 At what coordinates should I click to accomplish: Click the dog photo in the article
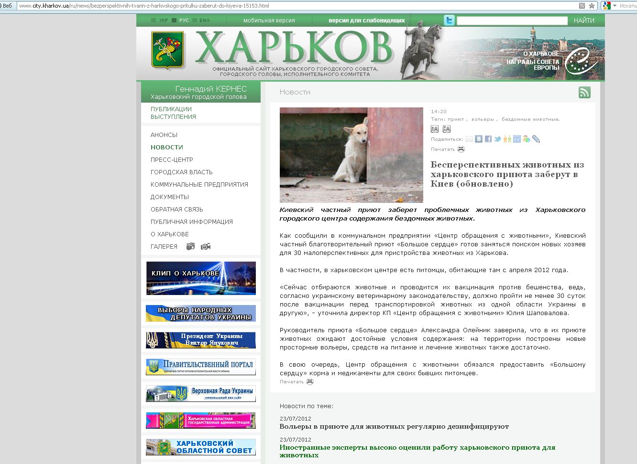pos(351,155)
